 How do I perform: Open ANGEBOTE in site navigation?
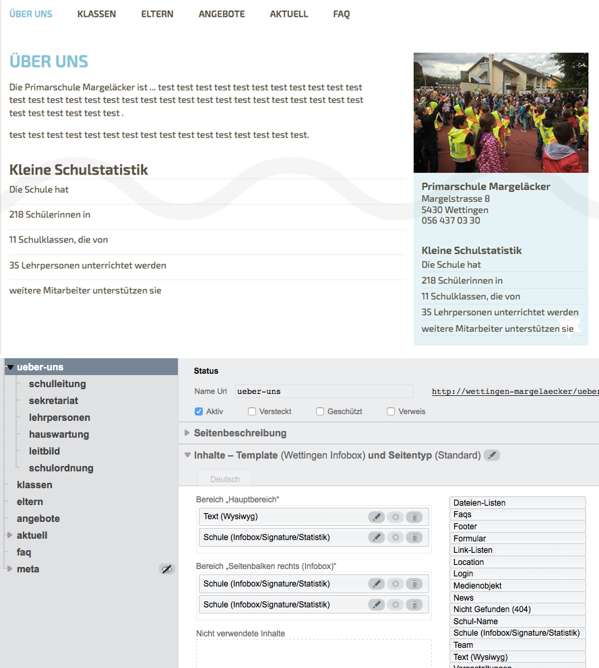coord(222,14)
